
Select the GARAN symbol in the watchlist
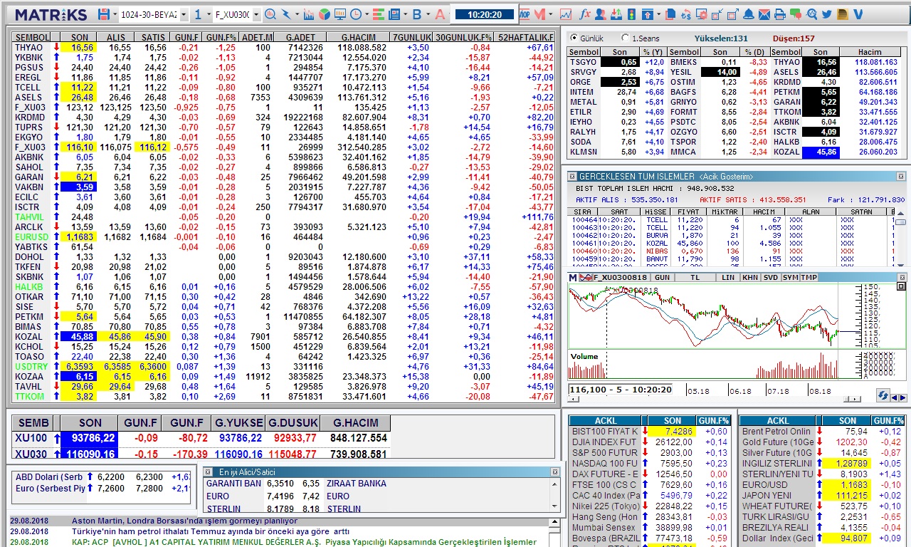coord(29,177)
